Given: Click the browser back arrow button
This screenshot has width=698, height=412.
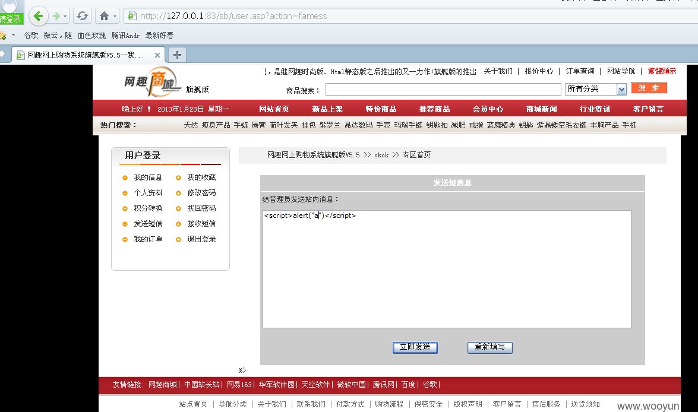Looking at the screenshot, I should pyautogui.click(x=38, y=17).
